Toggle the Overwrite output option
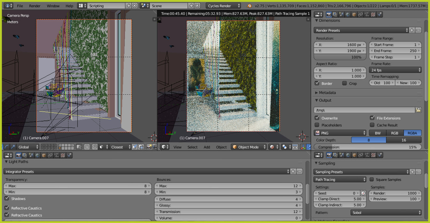430x223 pixels. [317, 118]
